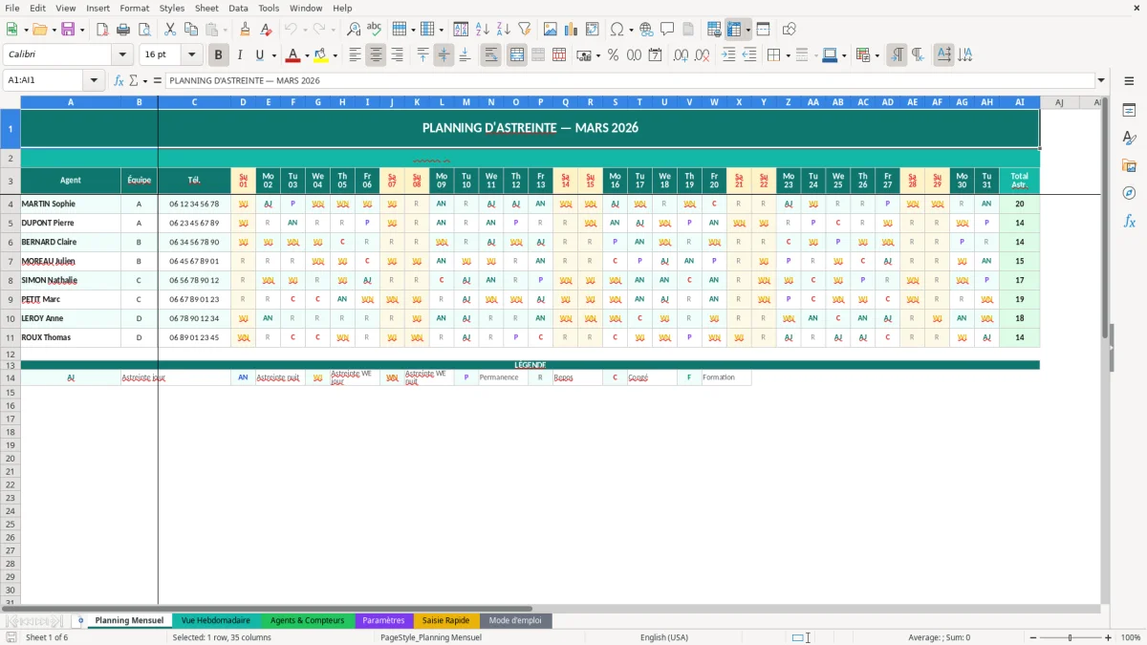Click the Select All corner button

pos(11,102)
